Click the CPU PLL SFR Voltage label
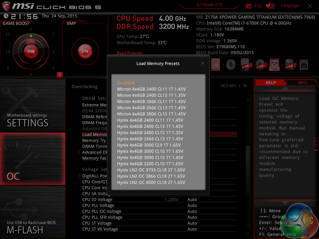The image size is (319, 239). (x=102, y=217)
